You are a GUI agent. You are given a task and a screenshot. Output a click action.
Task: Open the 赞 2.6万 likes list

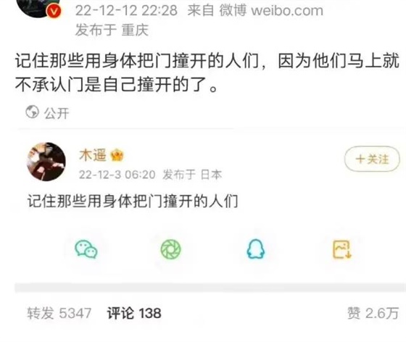coord(373,313)
